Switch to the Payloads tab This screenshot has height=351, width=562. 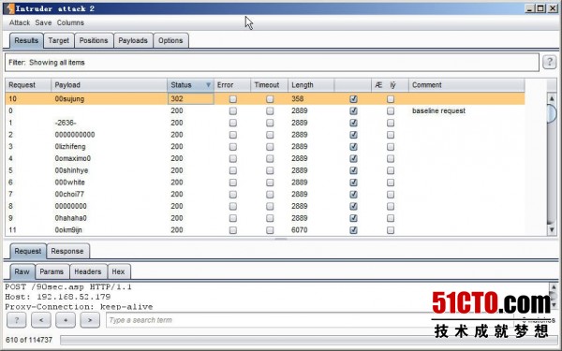pos(133,40)
